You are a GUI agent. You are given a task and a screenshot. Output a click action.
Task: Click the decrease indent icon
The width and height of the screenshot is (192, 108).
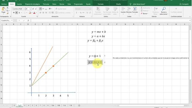coord(50,13)
